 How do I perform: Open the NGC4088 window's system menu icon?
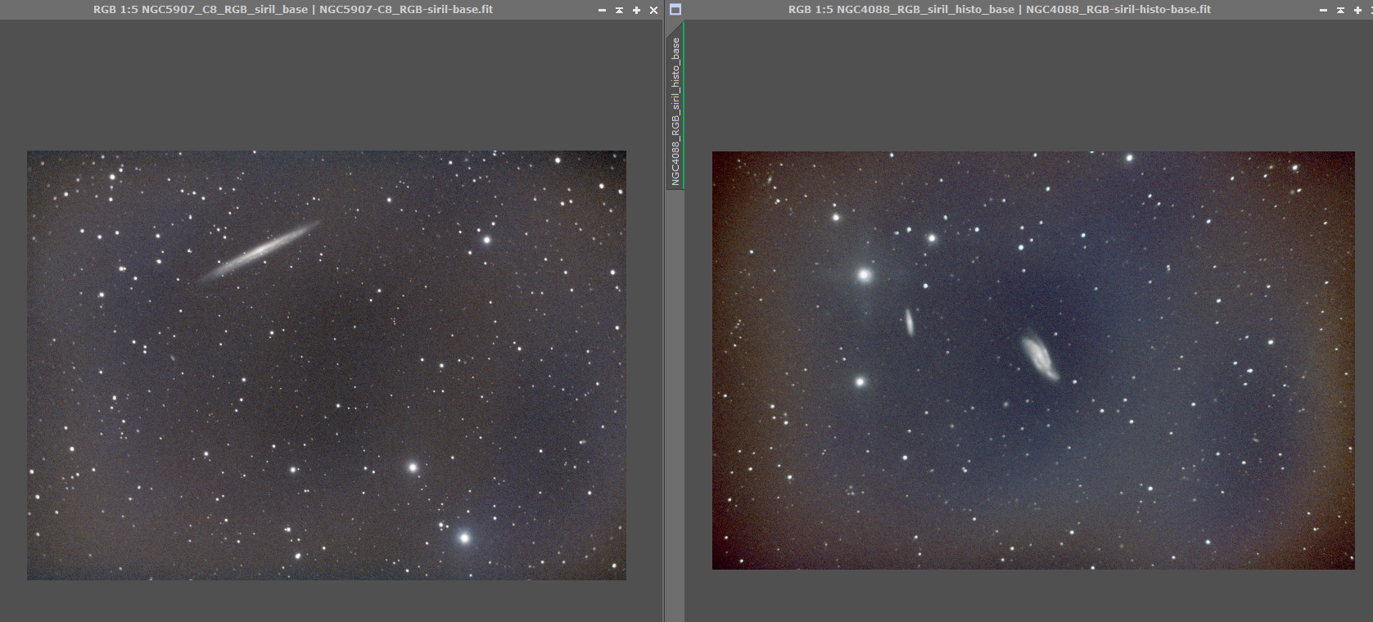(675, 10)
